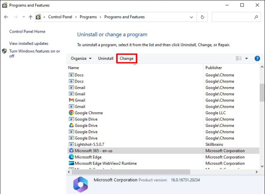The height and width of the screenshot is (194, 265).
Task: Select the Microsoft 365 - en-us row
Action: click(x=163, y=151)
